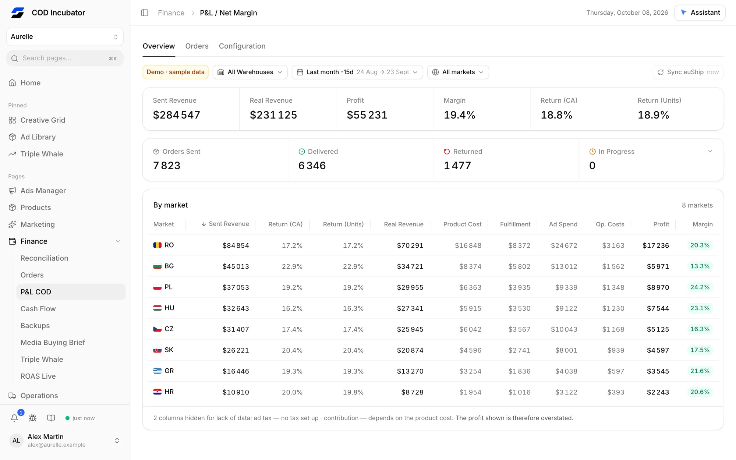This screenshot has height=460, width=736.
Task: Click the 8 markets count label
Action: (x=697, y=205)
